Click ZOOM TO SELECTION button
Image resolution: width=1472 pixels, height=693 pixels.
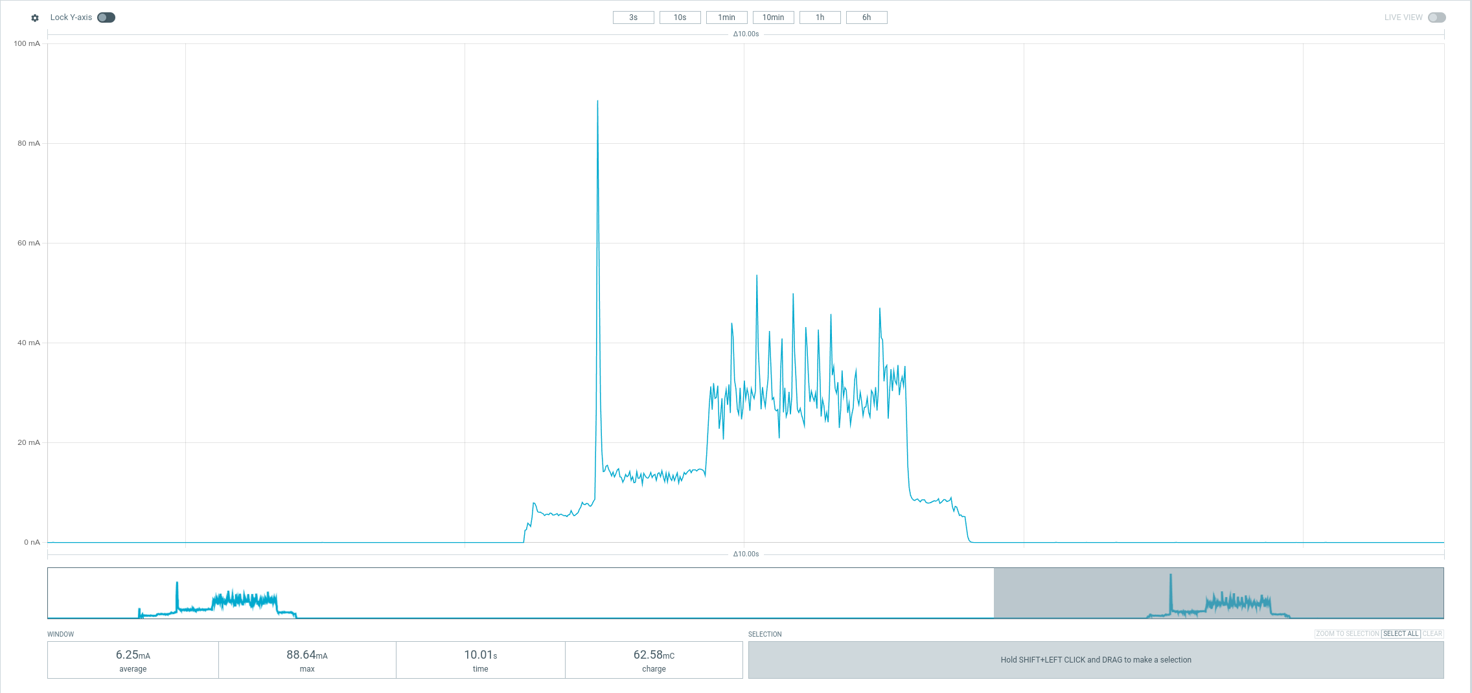1348,634
